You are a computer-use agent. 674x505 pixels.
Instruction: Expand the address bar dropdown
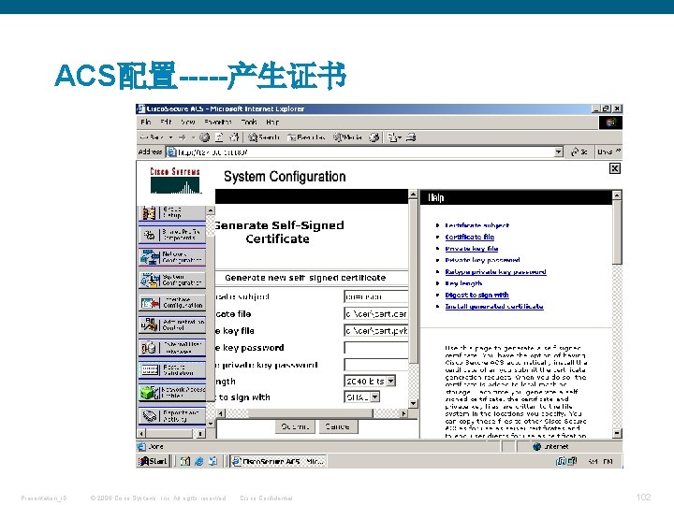pyautogui.click(x=558, y=151)
